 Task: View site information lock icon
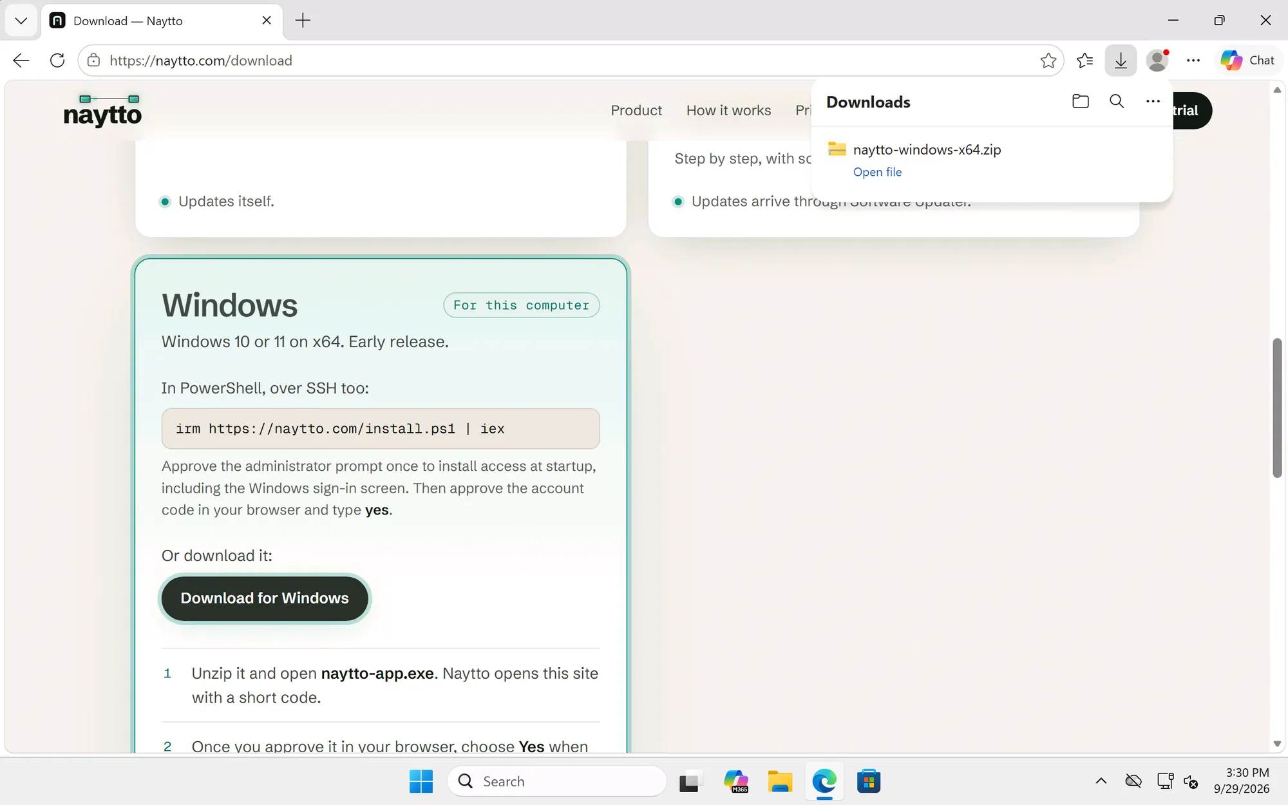[94, 61]
